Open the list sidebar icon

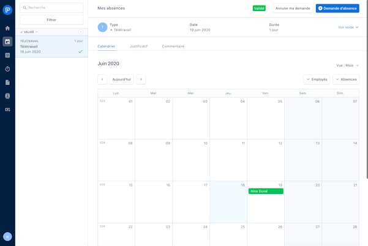7,55
